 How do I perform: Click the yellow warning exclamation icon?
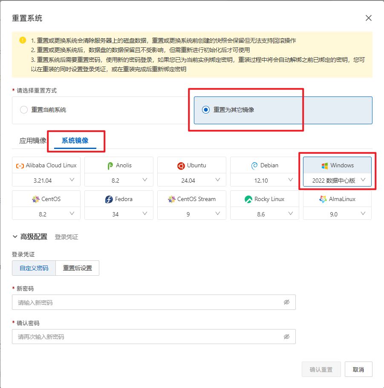tap(23, 40)
